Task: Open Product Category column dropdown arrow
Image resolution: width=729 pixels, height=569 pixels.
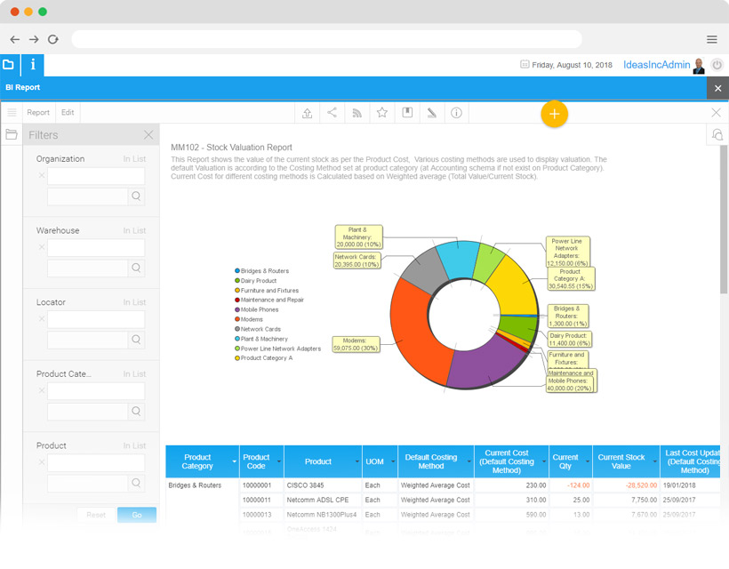Action: pyautogui.click(x=234, y=461)
